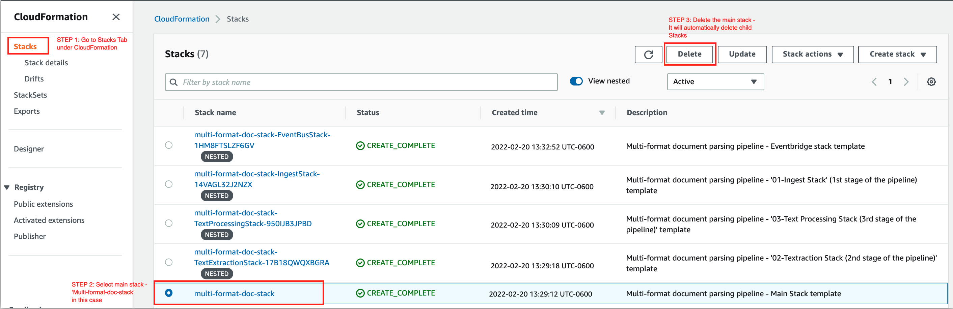Click CREATE_COMPLETE status of TextProcessingStack
953x309 pixels.
[396, 224]
